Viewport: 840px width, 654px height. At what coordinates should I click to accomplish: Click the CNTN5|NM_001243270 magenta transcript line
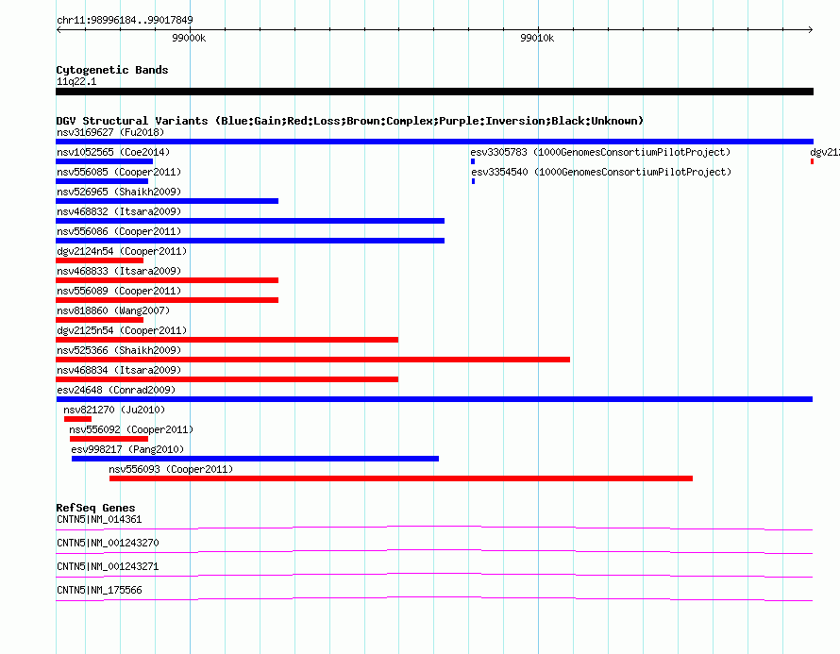pyautogui.click(x=434, y=552)
